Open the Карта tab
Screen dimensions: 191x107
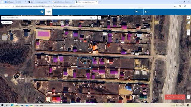[x=48, y=12]
